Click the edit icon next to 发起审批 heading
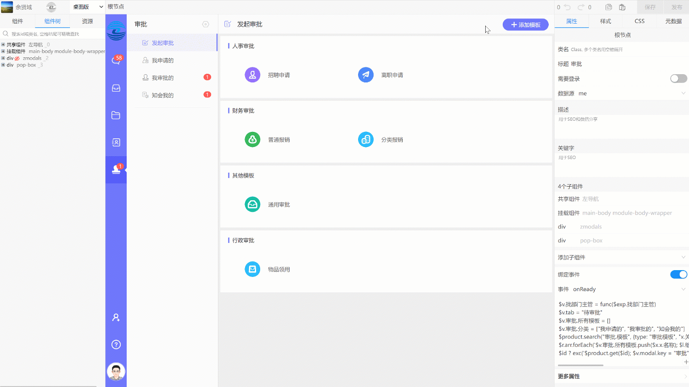Image resolution: width=689 pixels, height=387 pixels. point(228,24)
